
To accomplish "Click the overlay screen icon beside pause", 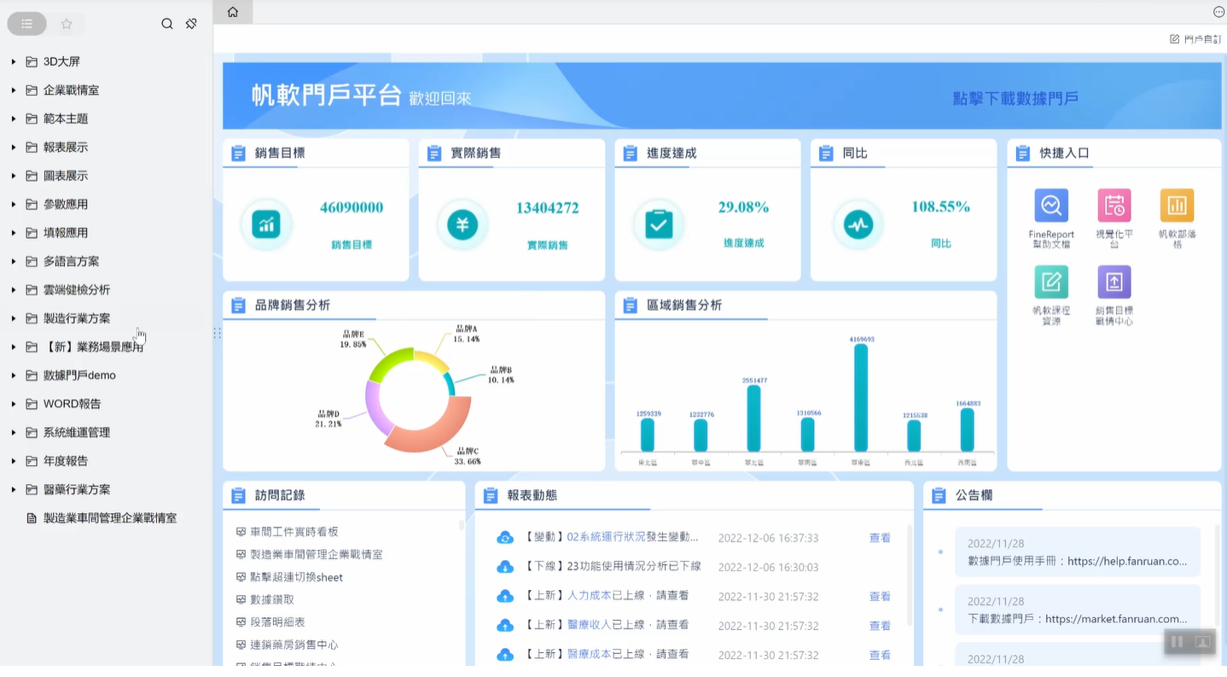I will pyautogui.click(x=1203, y=642).
